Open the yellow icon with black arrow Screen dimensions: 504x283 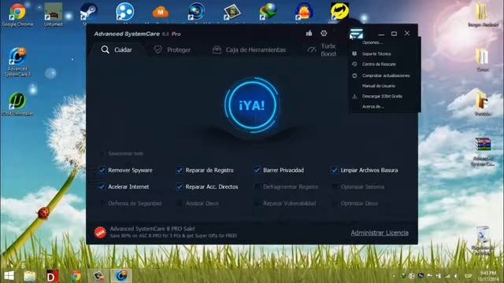pyautogui.click(x=339, y=12)
